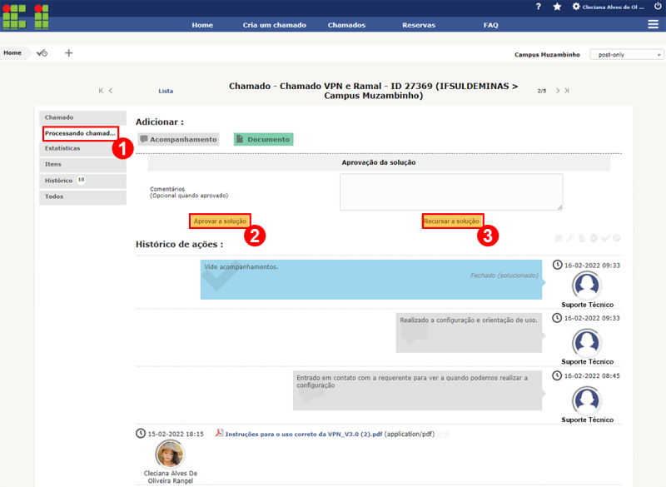Open the Todos tab
The image size is (666, 487).
[82, 197]
